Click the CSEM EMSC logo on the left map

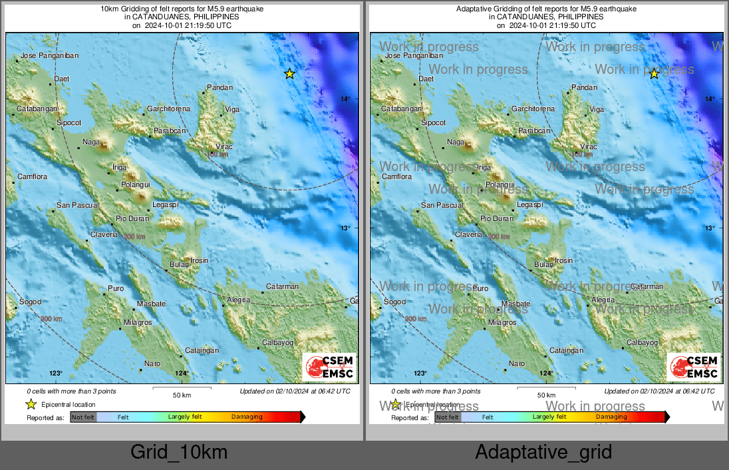pos(329,367)
